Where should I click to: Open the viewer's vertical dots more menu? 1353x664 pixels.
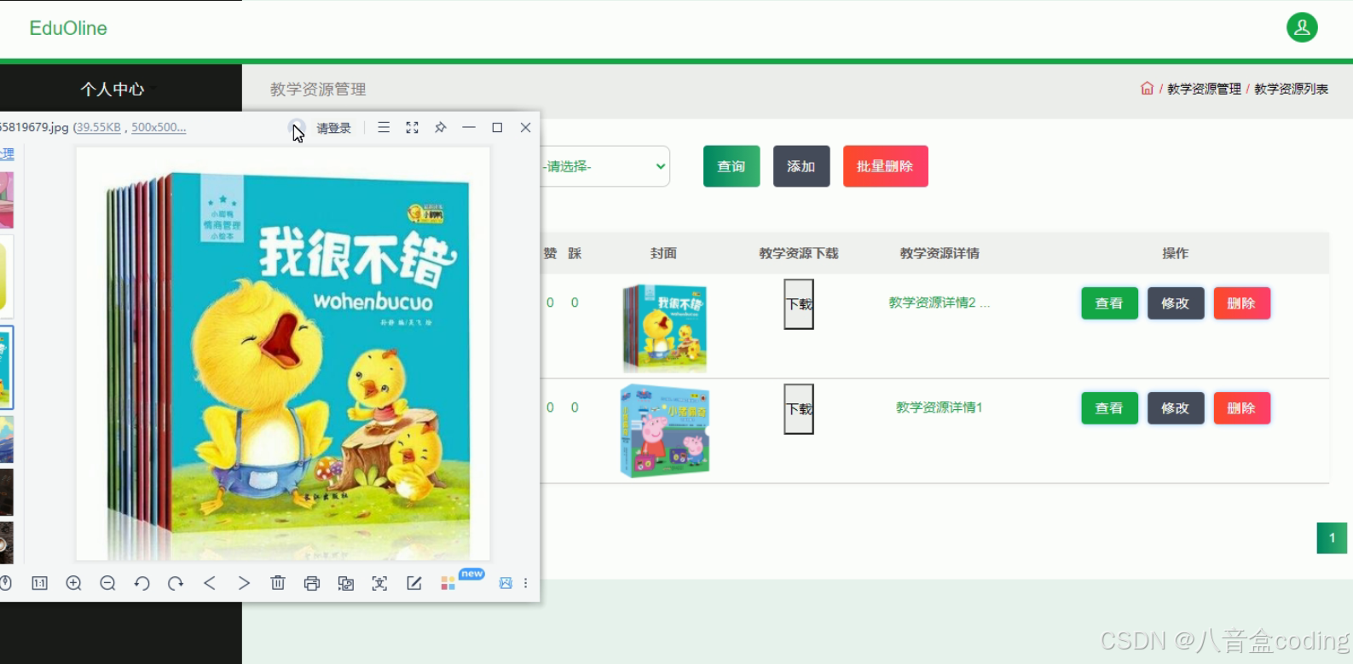(x=526, y=583)
